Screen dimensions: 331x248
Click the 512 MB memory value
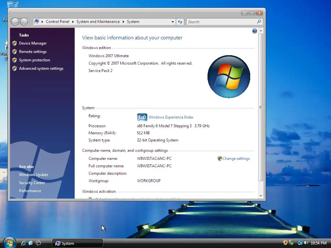tap(143, 133)
